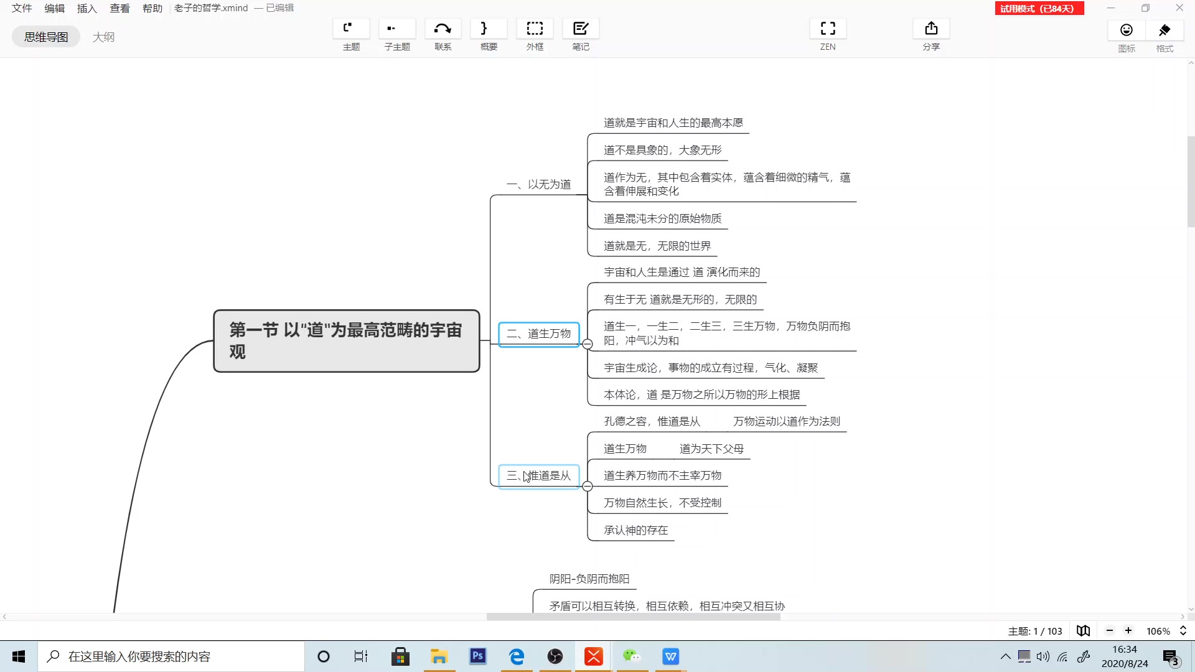Open the 106% zoom level stepper

pos(1183,631)
